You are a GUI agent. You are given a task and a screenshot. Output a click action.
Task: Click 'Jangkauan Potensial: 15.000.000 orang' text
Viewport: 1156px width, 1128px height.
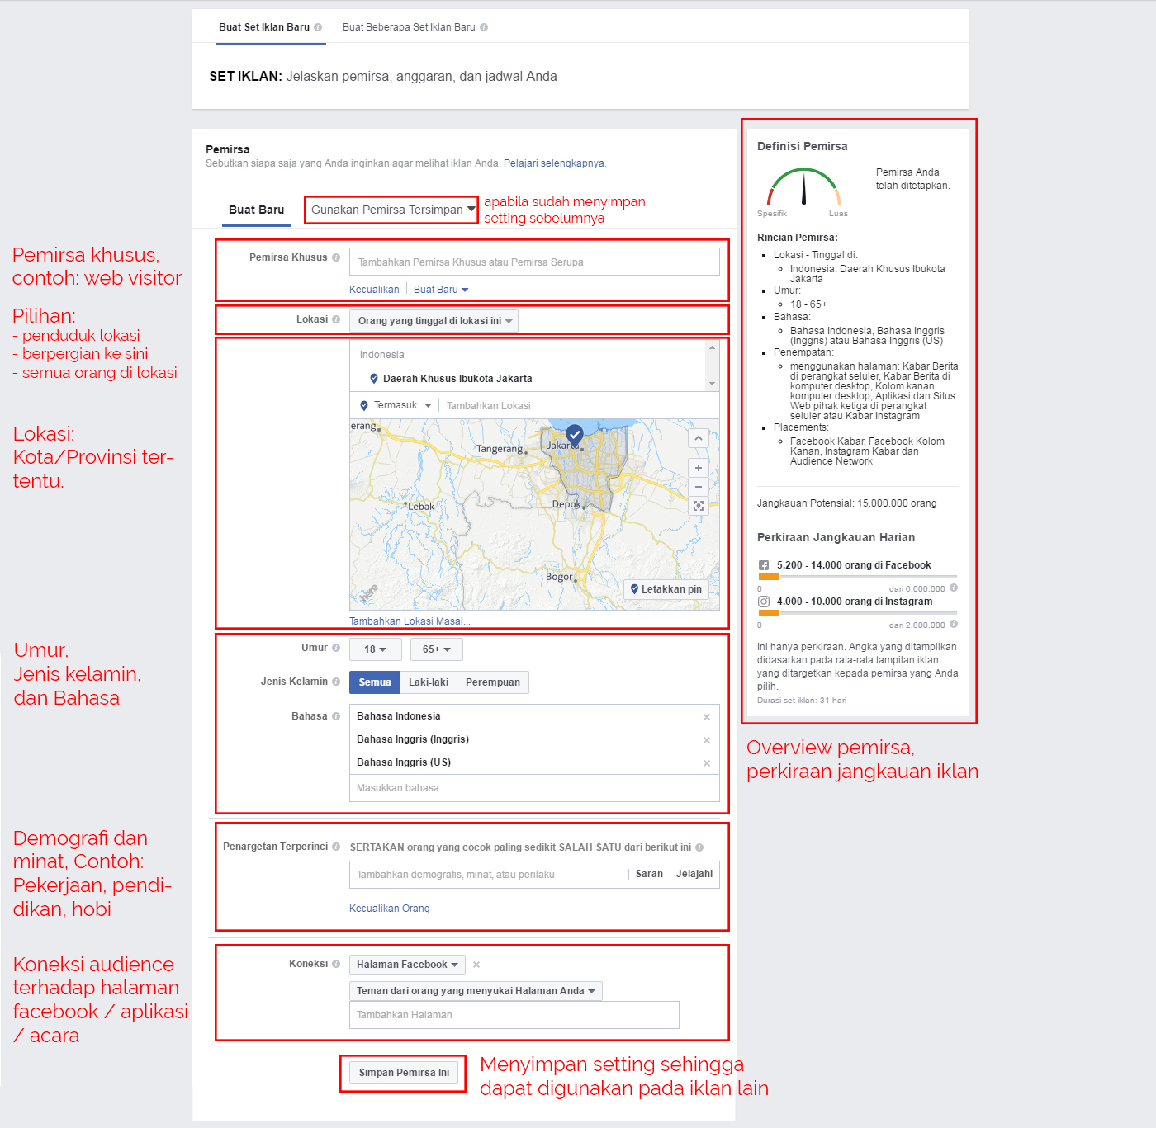coord(847,503)
